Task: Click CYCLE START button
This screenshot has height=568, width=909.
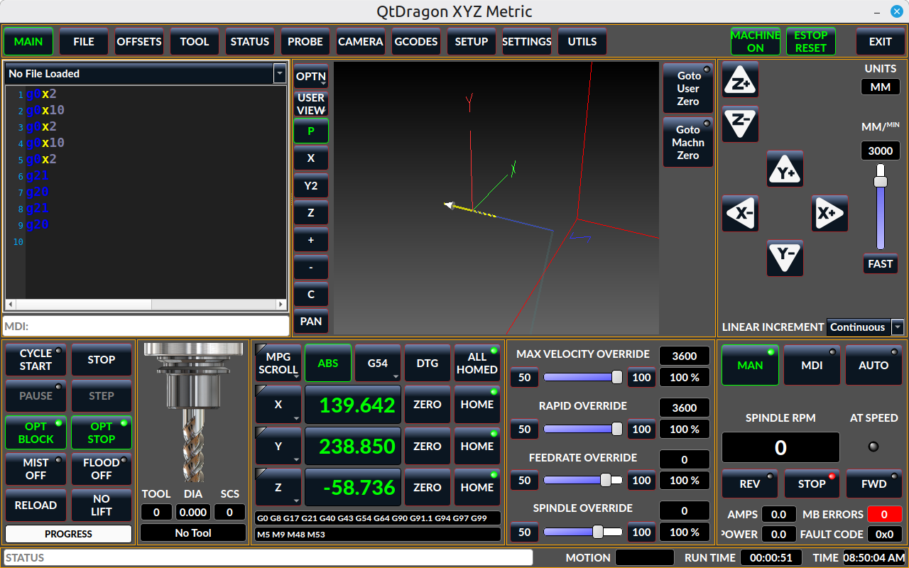Action: (x=36, y=360)
